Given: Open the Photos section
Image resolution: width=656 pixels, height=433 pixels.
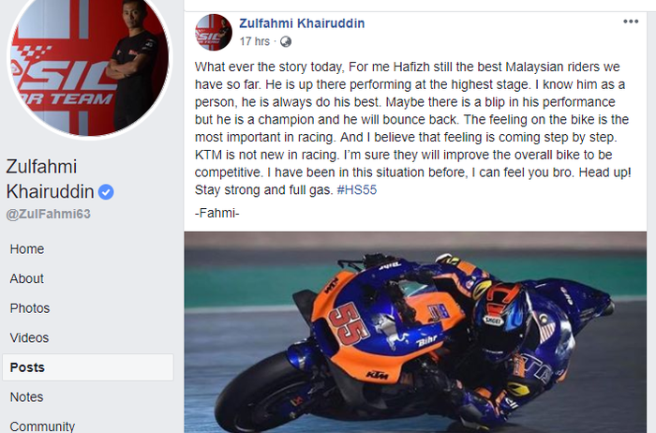Looking at the screenshot, I should point(30,308).
